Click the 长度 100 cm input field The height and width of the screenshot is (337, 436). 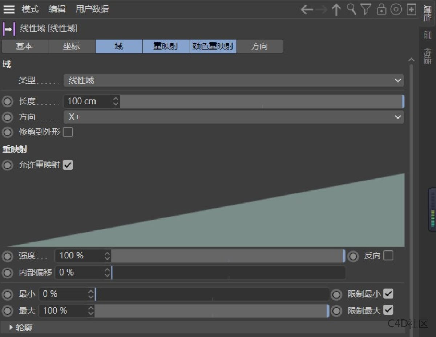87,101
